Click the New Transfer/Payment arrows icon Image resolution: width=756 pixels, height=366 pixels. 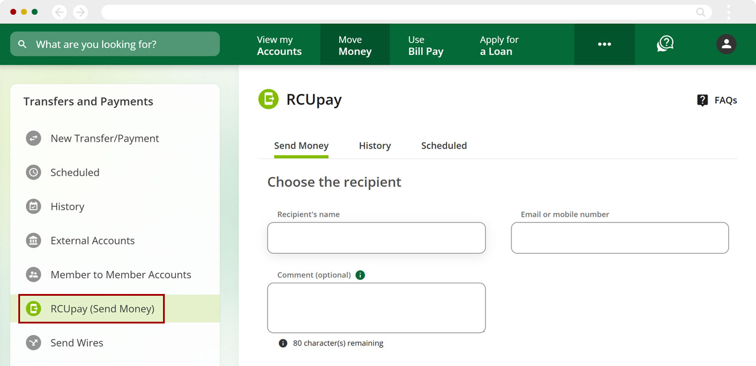(x=34, y=138)
